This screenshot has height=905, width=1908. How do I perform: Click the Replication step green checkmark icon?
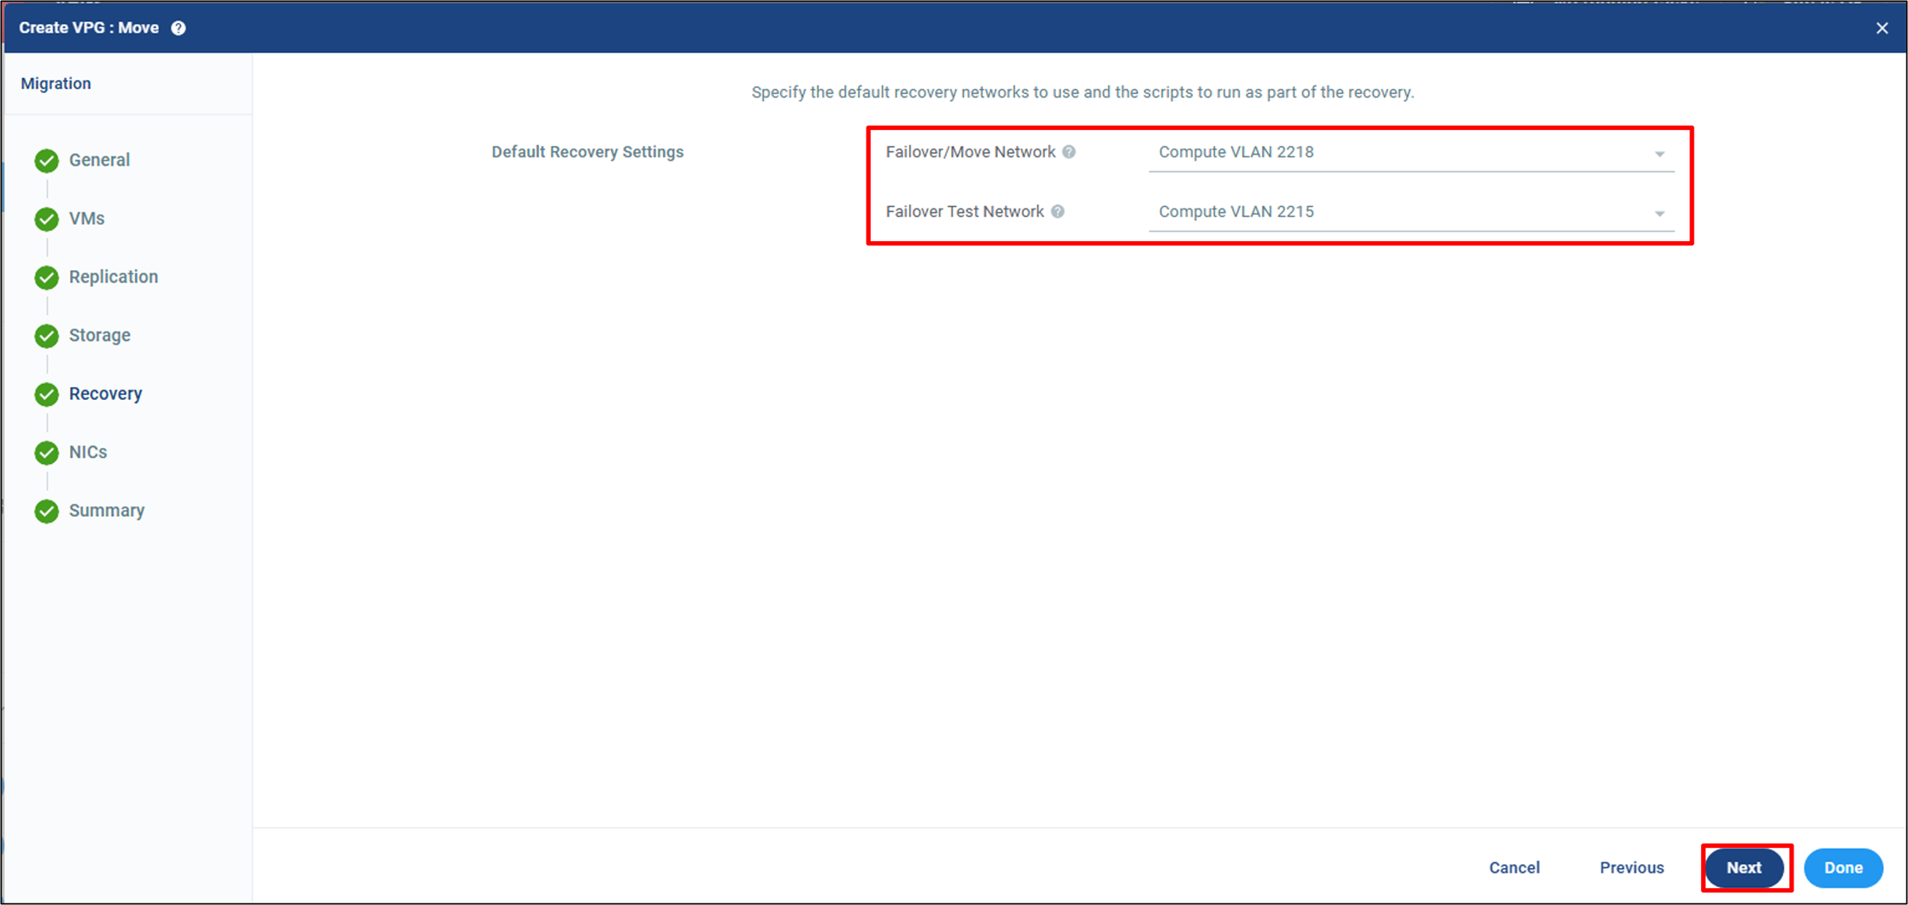[47, 278]
